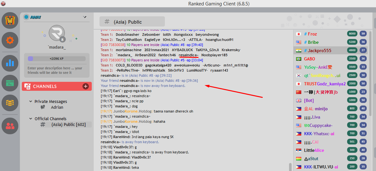Click the UK flag beside [Bot]
This screenshot has width=376, height=171.
point(299,101)
